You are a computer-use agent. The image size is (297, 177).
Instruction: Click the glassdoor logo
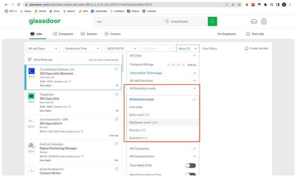click(x=45, y=21)
